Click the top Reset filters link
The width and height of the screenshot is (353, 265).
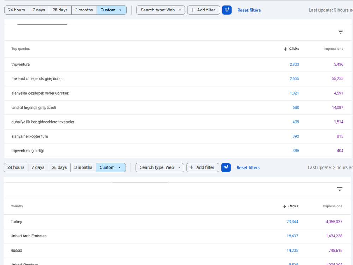(249, 10)
